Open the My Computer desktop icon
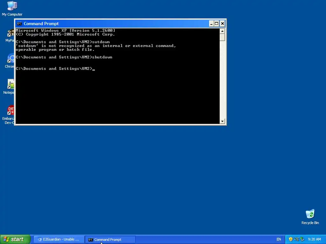Viewport: 326px width, 244px height. tap(12, 9)
